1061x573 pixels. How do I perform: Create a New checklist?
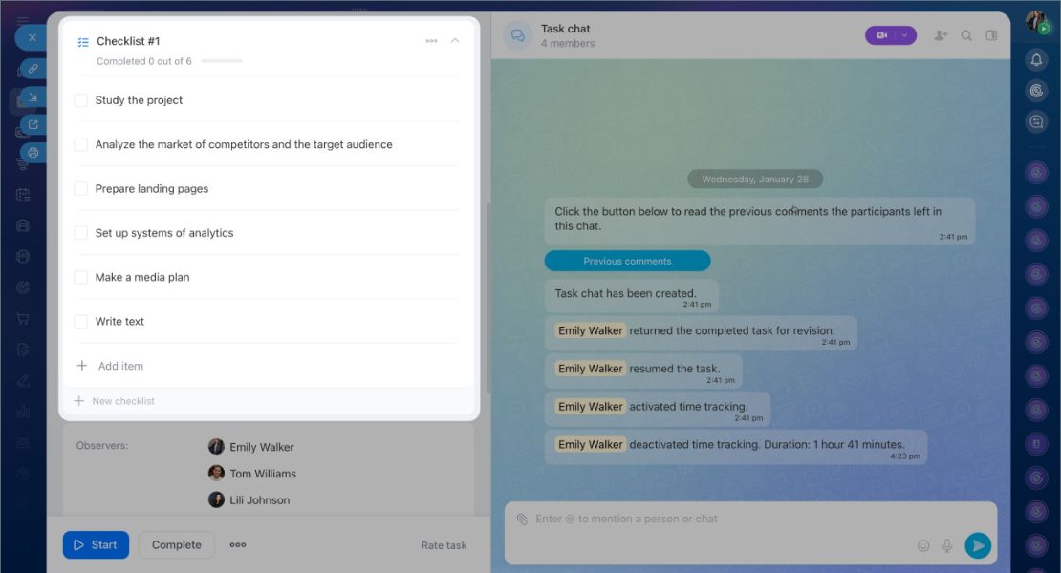(115, 401)
